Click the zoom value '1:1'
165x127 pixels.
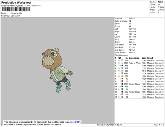point(159,13)
